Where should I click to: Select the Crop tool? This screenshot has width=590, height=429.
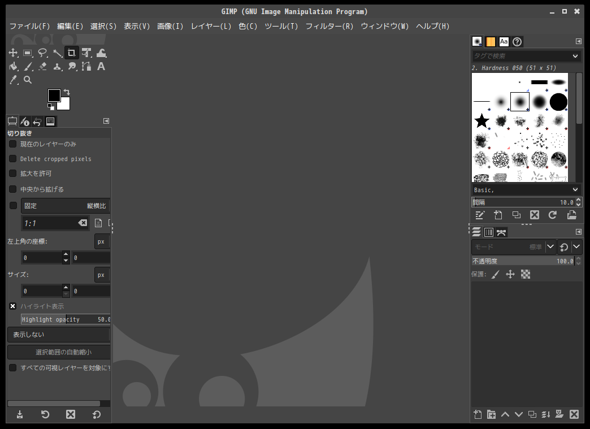72,53
